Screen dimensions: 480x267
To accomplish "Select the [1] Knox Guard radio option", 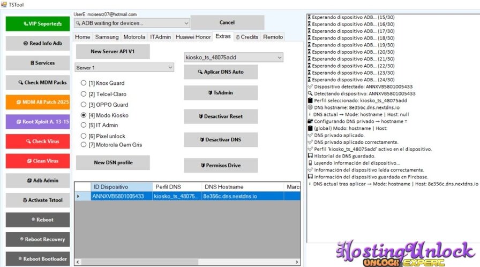I will 102,83.
